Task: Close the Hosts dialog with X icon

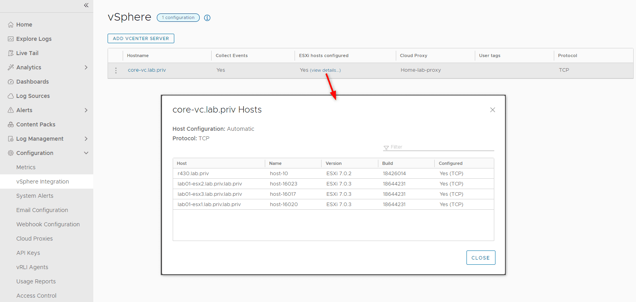Action: tap(493, 110)
